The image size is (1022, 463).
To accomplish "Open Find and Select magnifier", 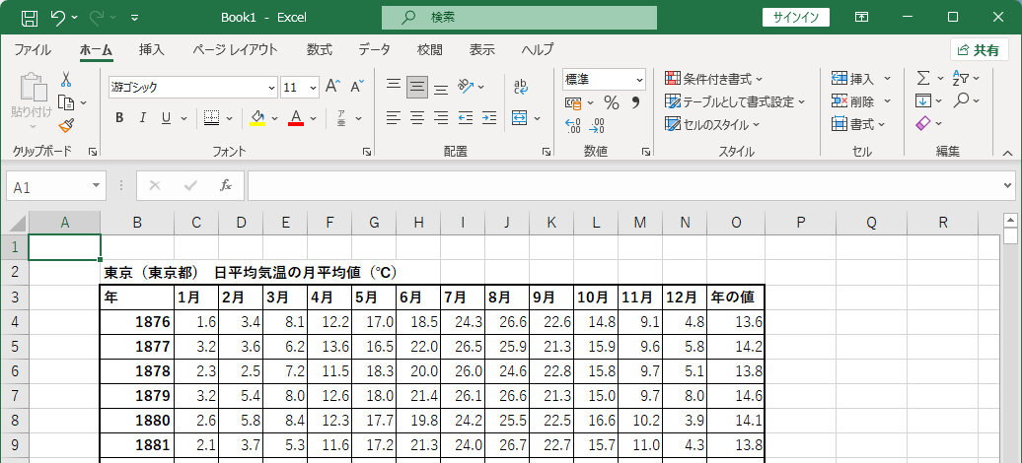I will click(x=962, y=101).
